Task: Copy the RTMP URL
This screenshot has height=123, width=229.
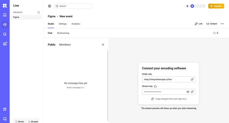Action: pos(192,79)
